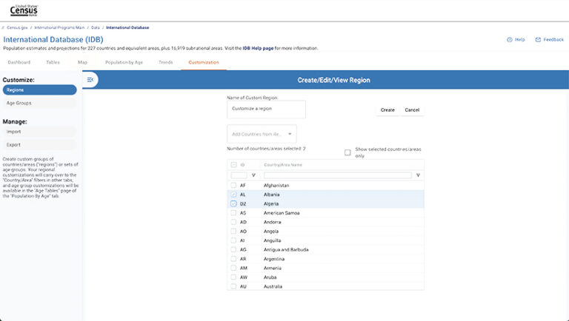569x321 pixels.
Task: Select Regions under Customize
Action: click(x=39, y=89)
